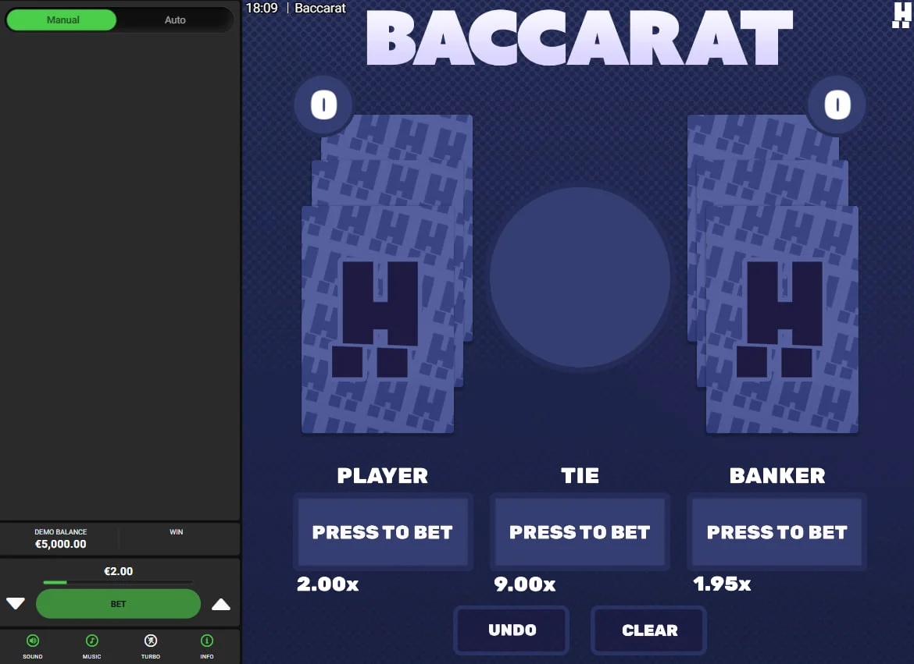
Task: Click the WIN label
Action: point(176,532)
